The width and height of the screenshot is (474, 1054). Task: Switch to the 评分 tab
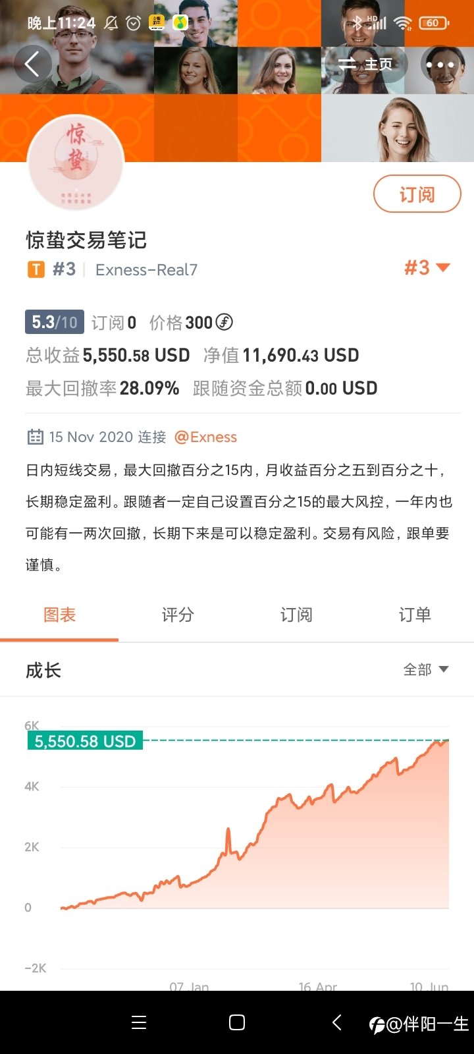pyautogui.click(x=178, y=615)
